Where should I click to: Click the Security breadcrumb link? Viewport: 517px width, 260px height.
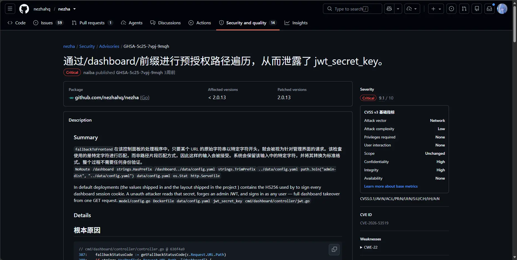coord(87,46)
